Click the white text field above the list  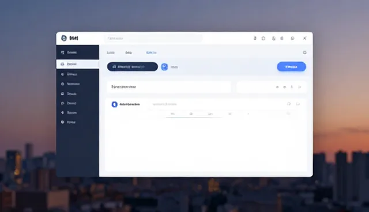point(169,87)
